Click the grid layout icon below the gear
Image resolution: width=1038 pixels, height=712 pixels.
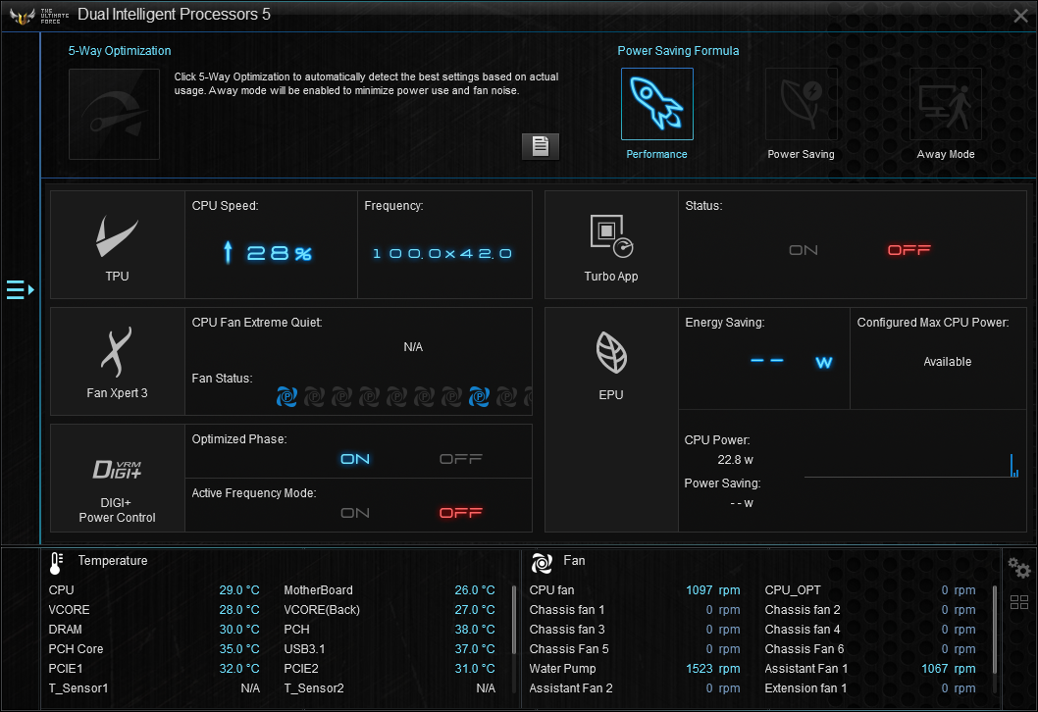pos(1018,602)
